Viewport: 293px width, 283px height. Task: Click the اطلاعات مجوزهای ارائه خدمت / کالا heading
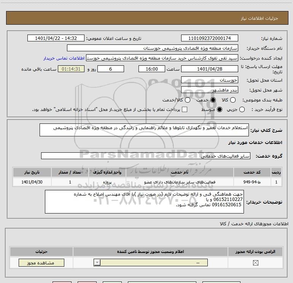[254, 224]
